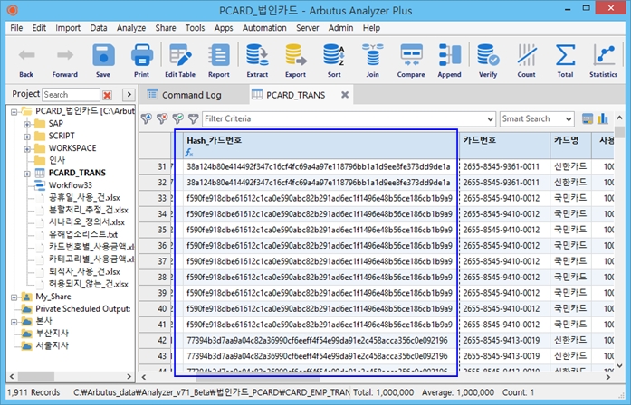Click 카드번호 cell in row 42
Image resolution: width=631 pixels, height=405 pixels.
point(504,340)
